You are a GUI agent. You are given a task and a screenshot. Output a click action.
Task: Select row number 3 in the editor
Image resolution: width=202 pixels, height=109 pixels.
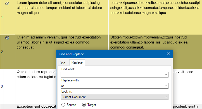coord(2,86)
